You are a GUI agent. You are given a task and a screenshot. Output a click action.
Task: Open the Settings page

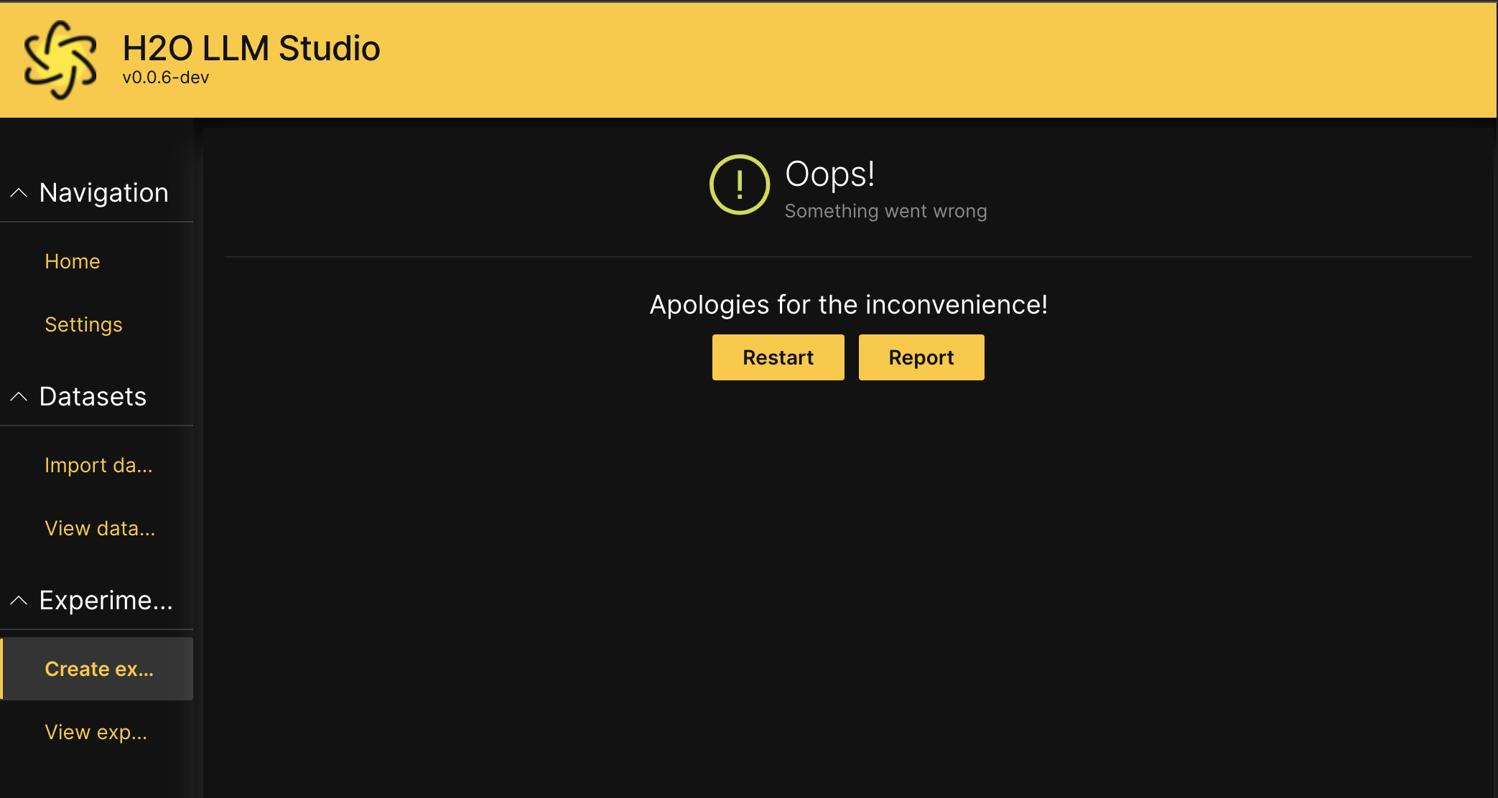pyautogui.click(x=83, y=324)
